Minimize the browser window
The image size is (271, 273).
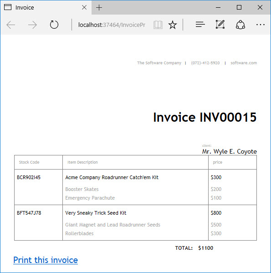pyautogui.click(x=218, y=7)
